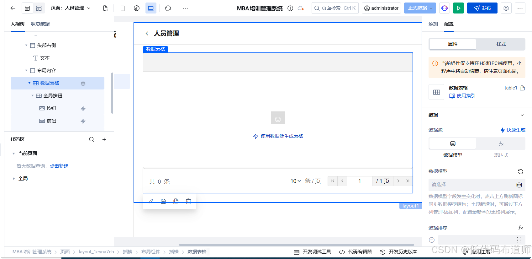Viewport: 532px width, 259px height.
Task: Select the 样式 tab
Action: pos(501,44)
